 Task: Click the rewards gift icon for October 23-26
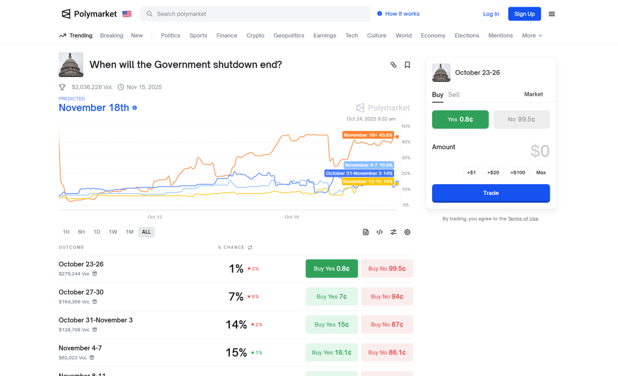[95, 273]
